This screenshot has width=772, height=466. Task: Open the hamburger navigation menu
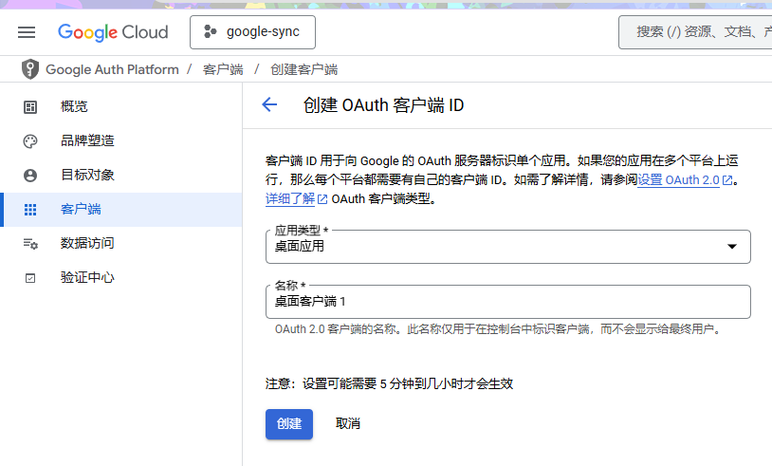[x=27, y=32]
